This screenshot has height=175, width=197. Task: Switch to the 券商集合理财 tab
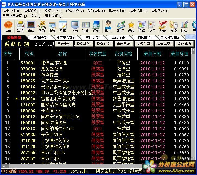tap(66, 37)
